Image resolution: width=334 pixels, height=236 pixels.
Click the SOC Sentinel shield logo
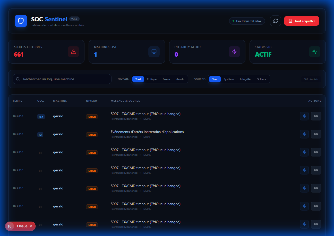click(21, 21)
